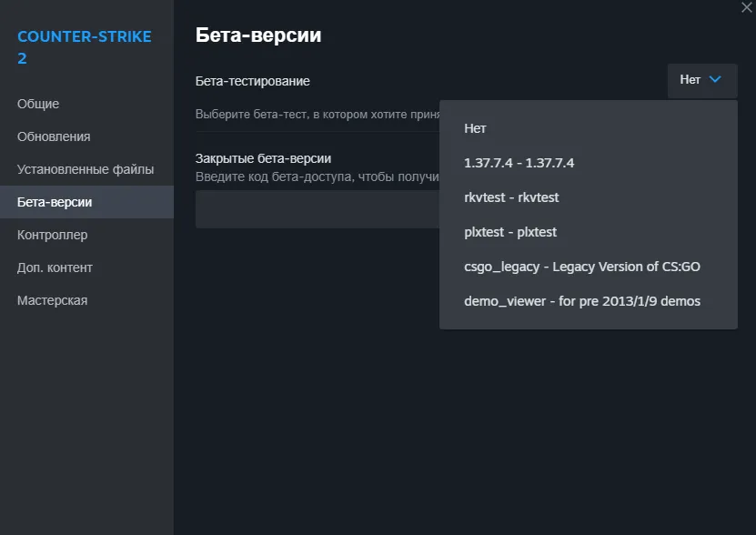Switch to the Мастерская tab
Screen dimensions: 756x535
pyautogui.click(x=86, y=300)
